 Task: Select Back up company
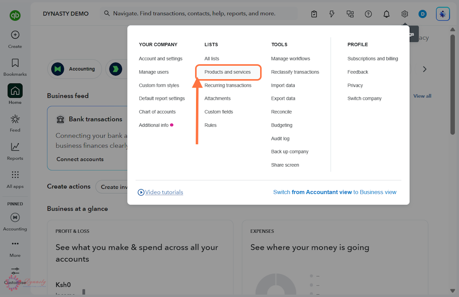tap(290, 151)
